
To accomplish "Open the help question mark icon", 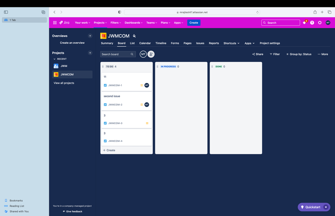I will tap(312, 23).
